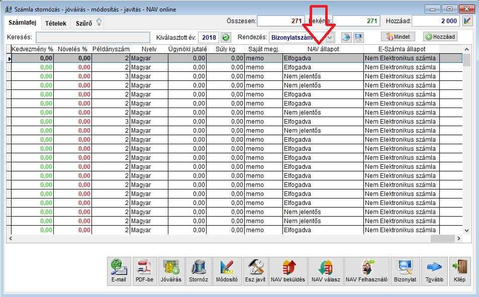479x297 pixels.
Task: Click the E-Számla állapot column header
Action: 402,49
